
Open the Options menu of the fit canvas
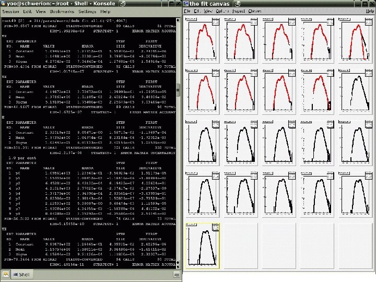click(x=222, y=11)
